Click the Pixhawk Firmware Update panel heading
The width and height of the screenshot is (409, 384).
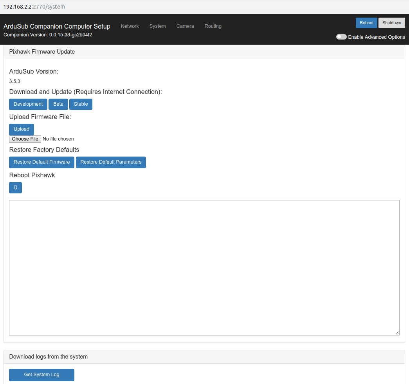tap(42, 52)
